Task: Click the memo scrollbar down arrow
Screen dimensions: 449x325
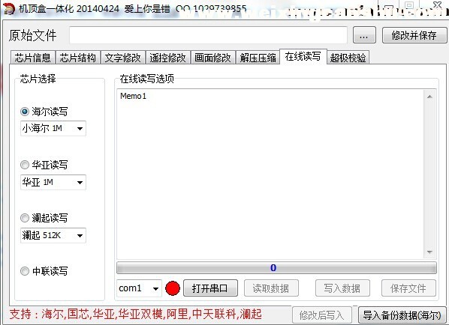Action: click(429, 252)
